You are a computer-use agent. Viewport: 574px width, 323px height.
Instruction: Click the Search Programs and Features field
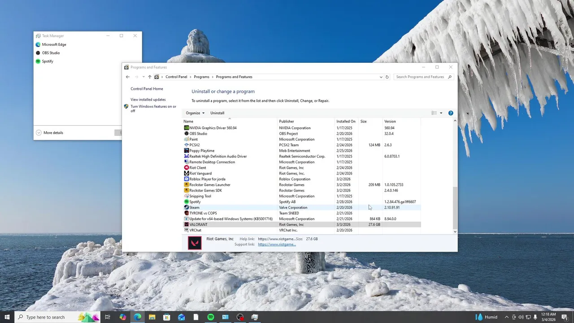coord(423,77)
